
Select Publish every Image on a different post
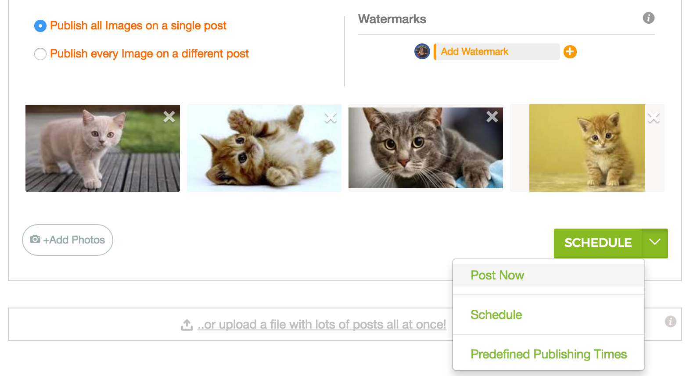40,54
